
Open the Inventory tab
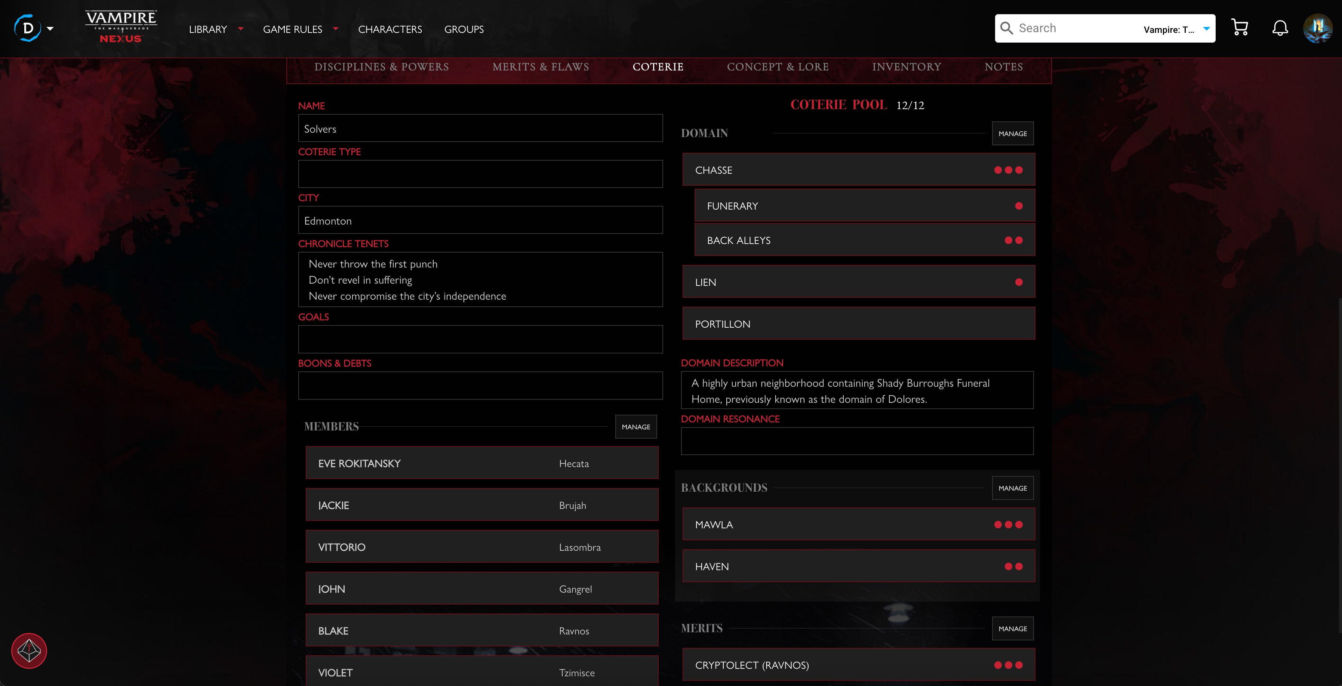[907, 67]
